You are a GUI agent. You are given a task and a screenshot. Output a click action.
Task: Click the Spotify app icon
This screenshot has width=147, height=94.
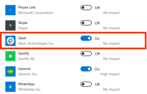pos(10,56)
